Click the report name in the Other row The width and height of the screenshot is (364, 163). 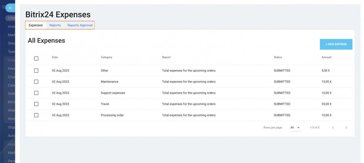tap(189, 71)
